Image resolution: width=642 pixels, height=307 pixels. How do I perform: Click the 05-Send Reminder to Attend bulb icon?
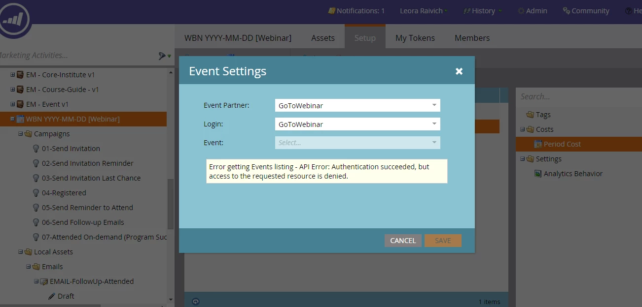(x=36, y=208)
